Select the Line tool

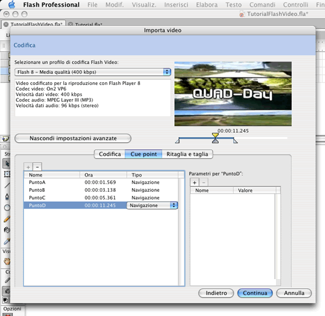7,185
